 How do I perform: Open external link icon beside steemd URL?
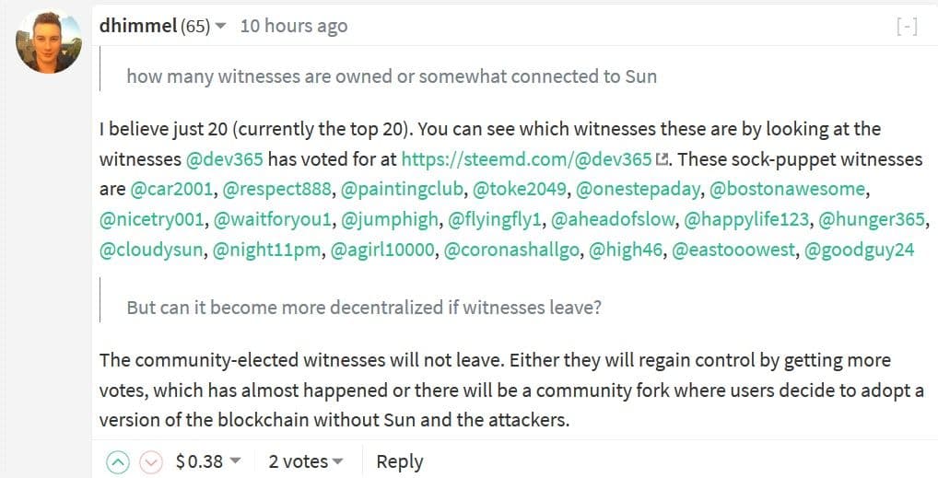[662, 160]
